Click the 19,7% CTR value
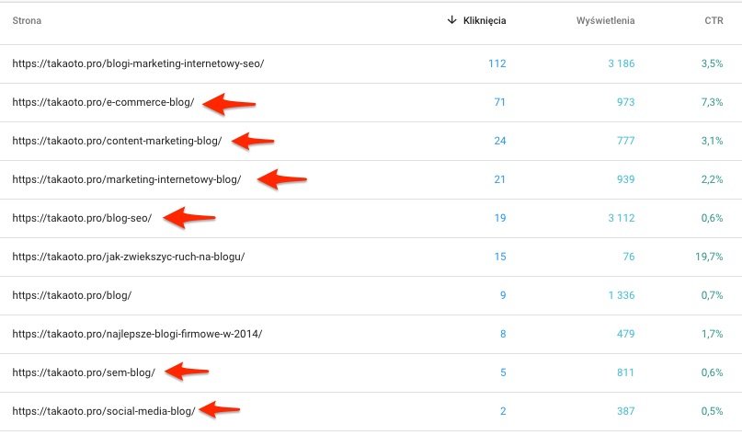The height and width of the screenshot is (435, 742). tap(709, 257)
